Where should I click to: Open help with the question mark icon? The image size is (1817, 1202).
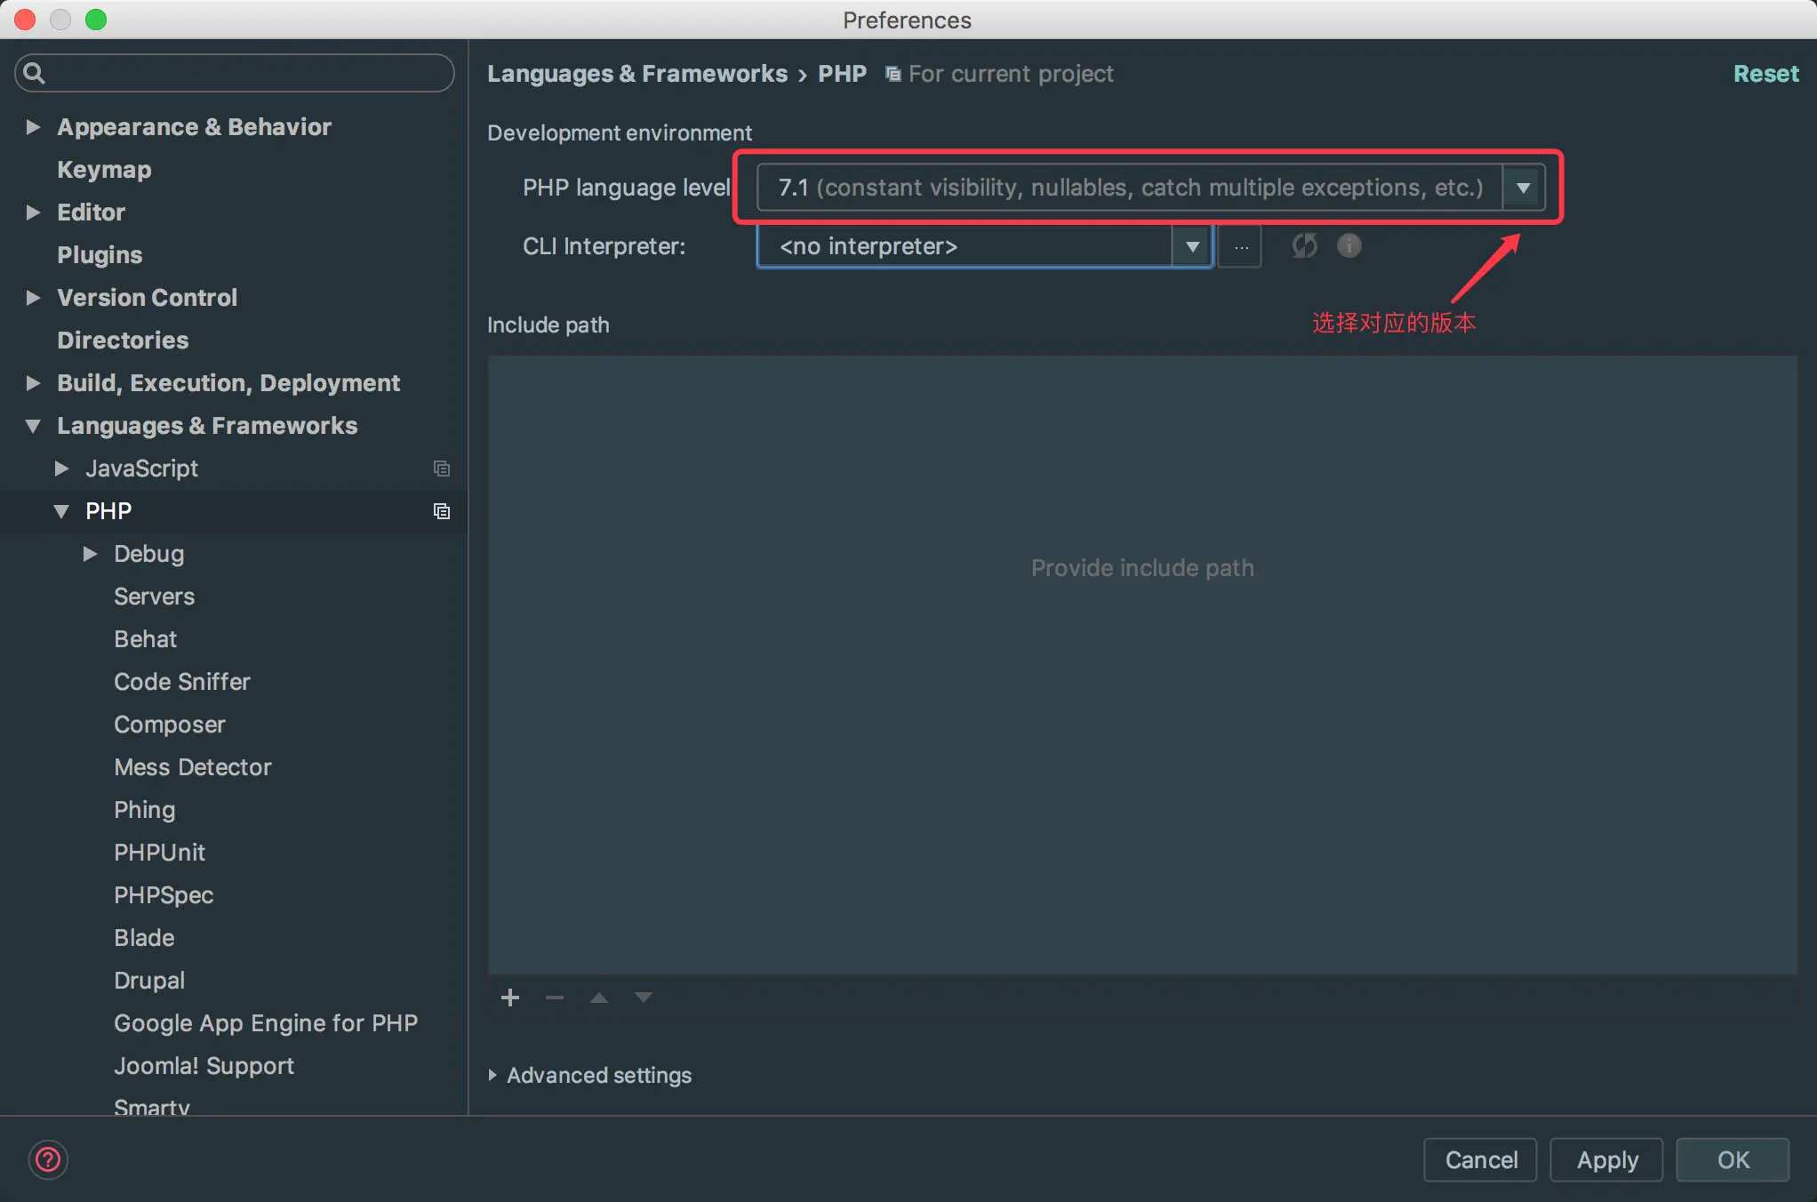pyautogui.click(x=48, y=1159)
